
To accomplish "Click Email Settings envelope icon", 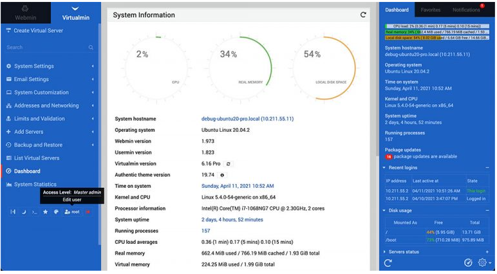I will click(x=9, y=79).
